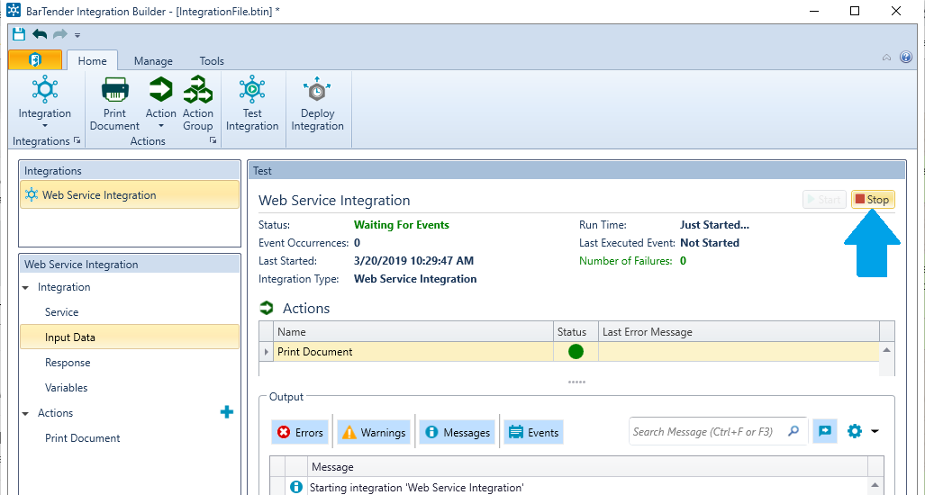Toggle the Events filter button
This screenshot has width=925, height=495.
[533, 433]
